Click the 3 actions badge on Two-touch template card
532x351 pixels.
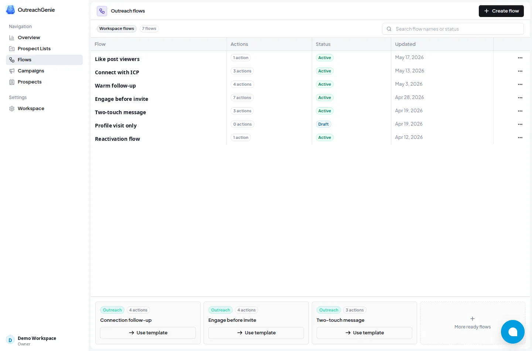(x=355, y=310)
